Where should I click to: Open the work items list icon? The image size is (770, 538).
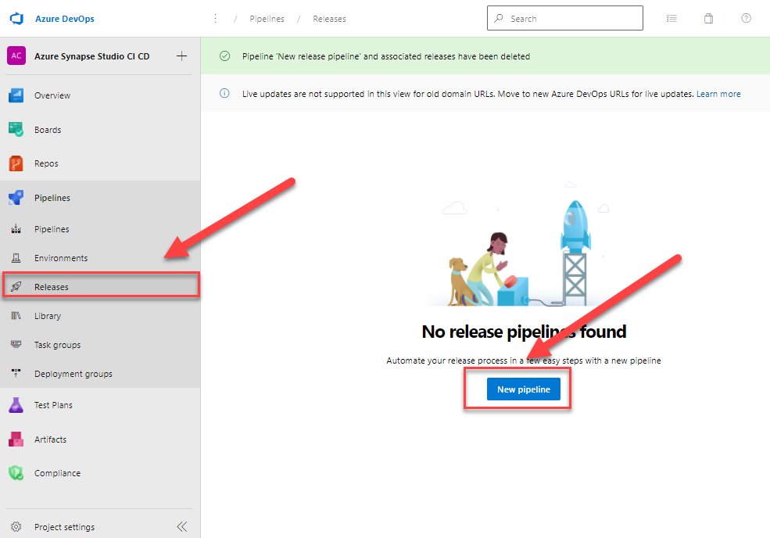click(672, 19)
